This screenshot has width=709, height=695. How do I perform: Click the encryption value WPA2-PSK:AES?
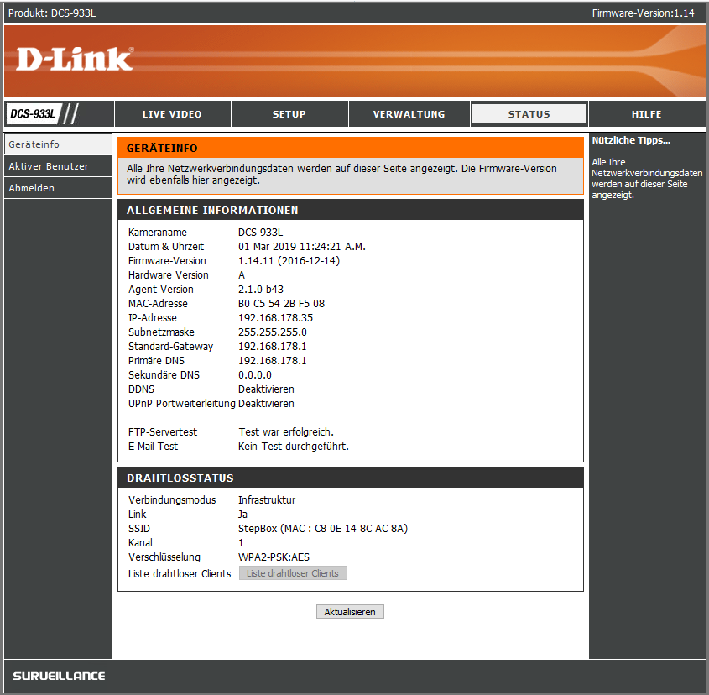click(x=274, y=557)
